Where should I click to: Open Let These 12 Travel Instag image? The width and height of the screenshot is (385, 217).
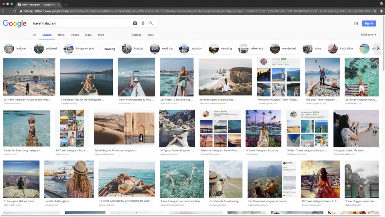177,77
